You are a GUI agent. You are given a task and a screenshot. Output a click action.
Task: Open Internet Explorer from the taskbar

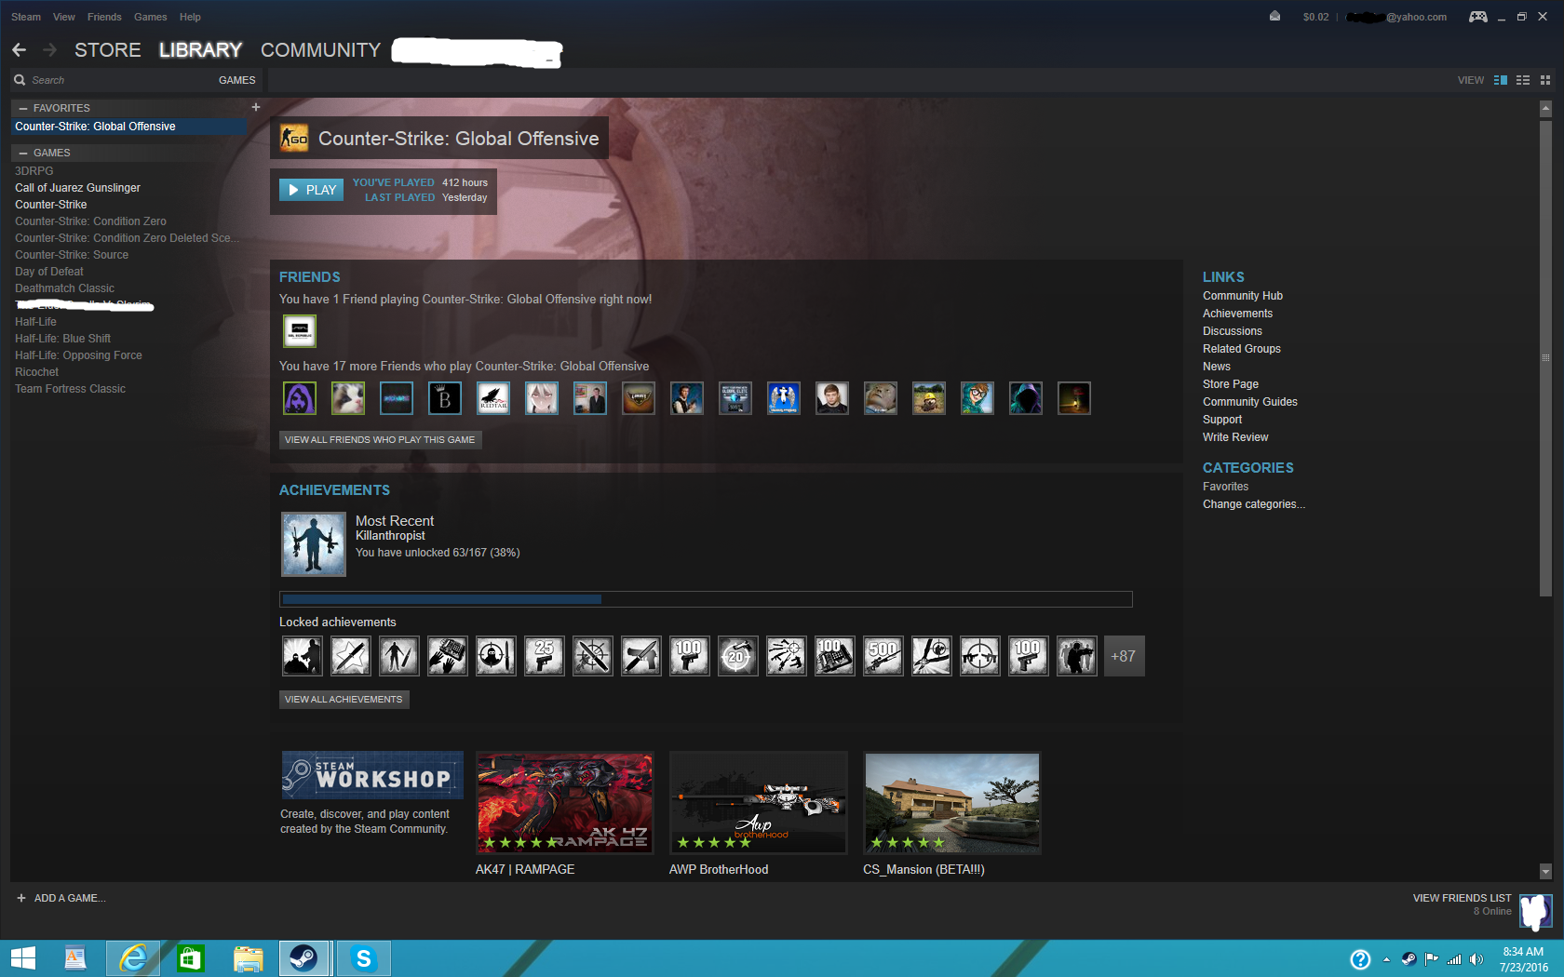click(x=133, y=958)
